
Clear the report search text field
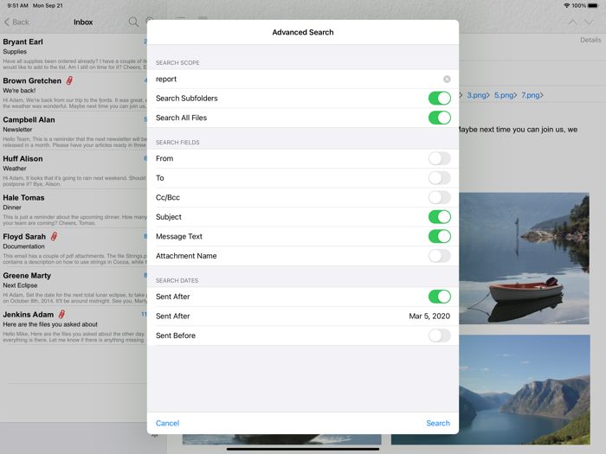click(x=447, y=80)
